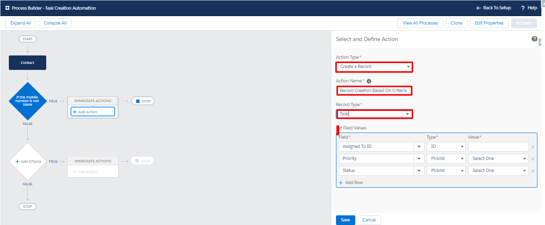Remove the Priority field row
Screen dimensions: 545x225
point(533,159)
